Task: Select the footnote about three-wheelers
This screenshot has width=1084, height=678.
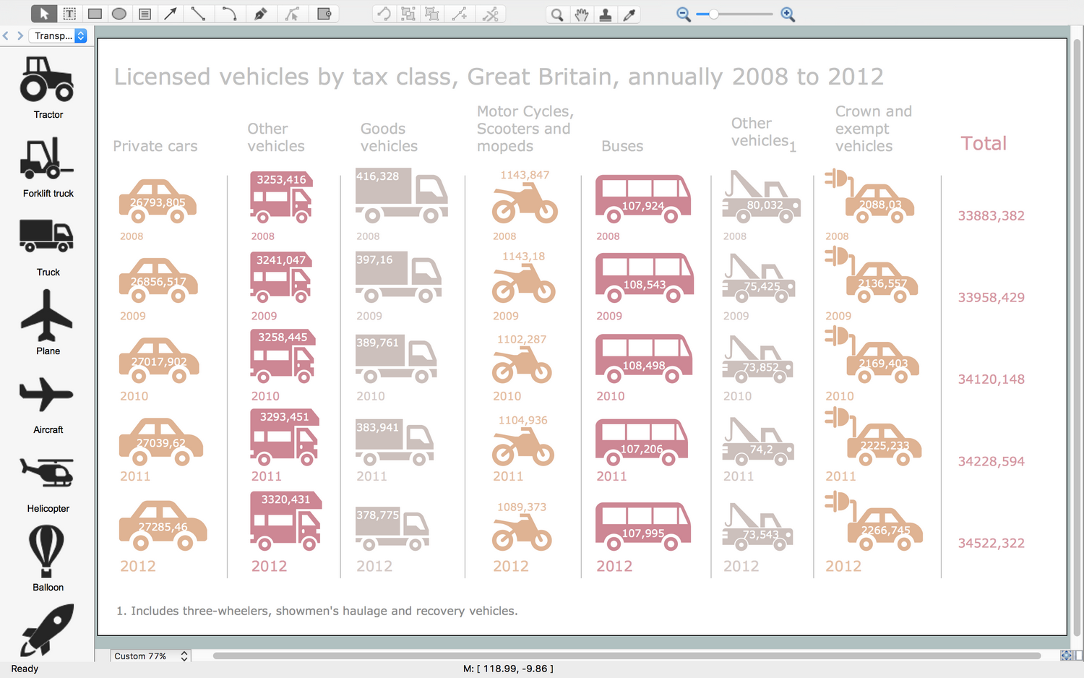Action: pos(317,611)
